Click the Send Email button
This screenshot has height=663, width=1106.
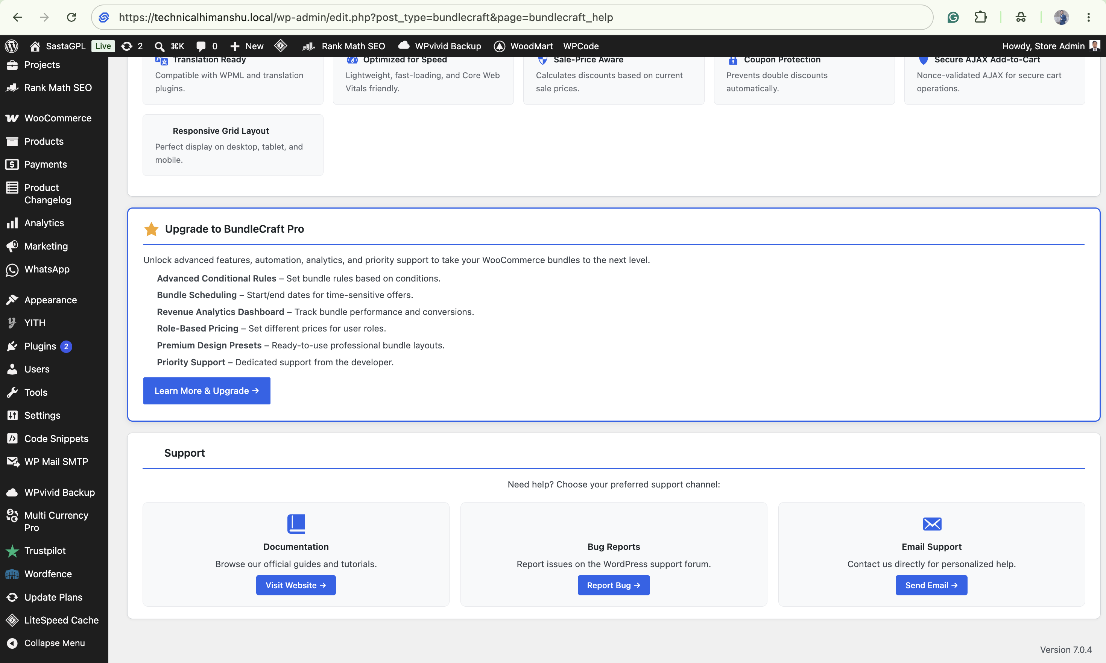931,585
